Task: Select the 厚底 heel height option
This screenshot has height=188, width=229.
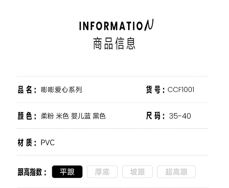Action: 102,172
